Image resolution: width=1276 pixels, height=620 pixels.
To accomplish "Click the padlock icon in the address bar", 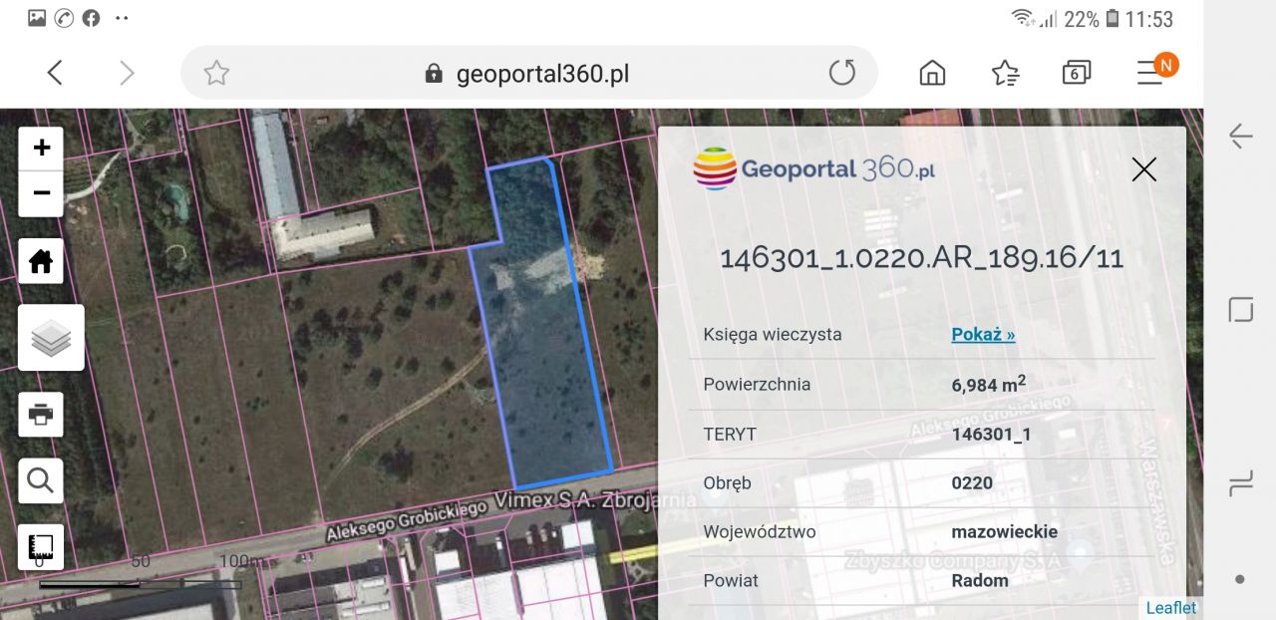I will pos(431,72).
